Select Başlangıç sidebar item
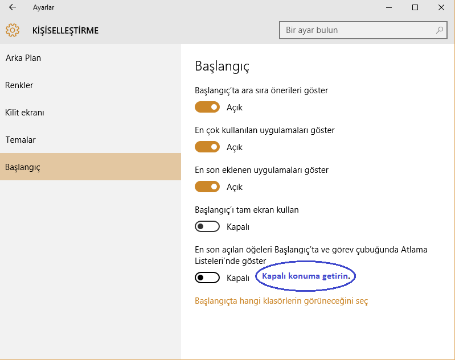The height and width of the screenshot is (360, 455). pos(23,167)
